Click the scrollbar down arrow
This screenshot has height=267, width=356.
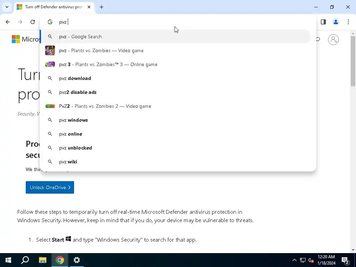353,250
